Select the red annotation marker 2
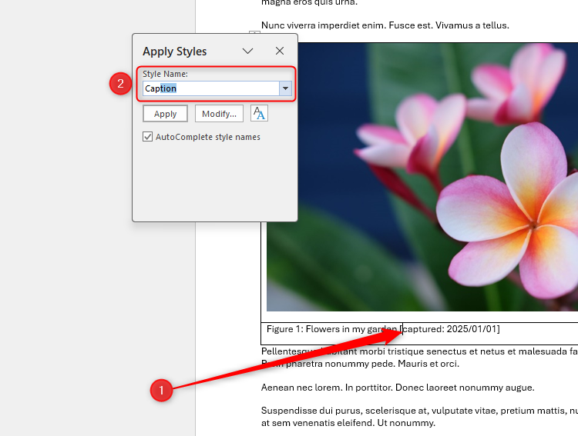Viewport: 578px width, 436px height. 119,82
